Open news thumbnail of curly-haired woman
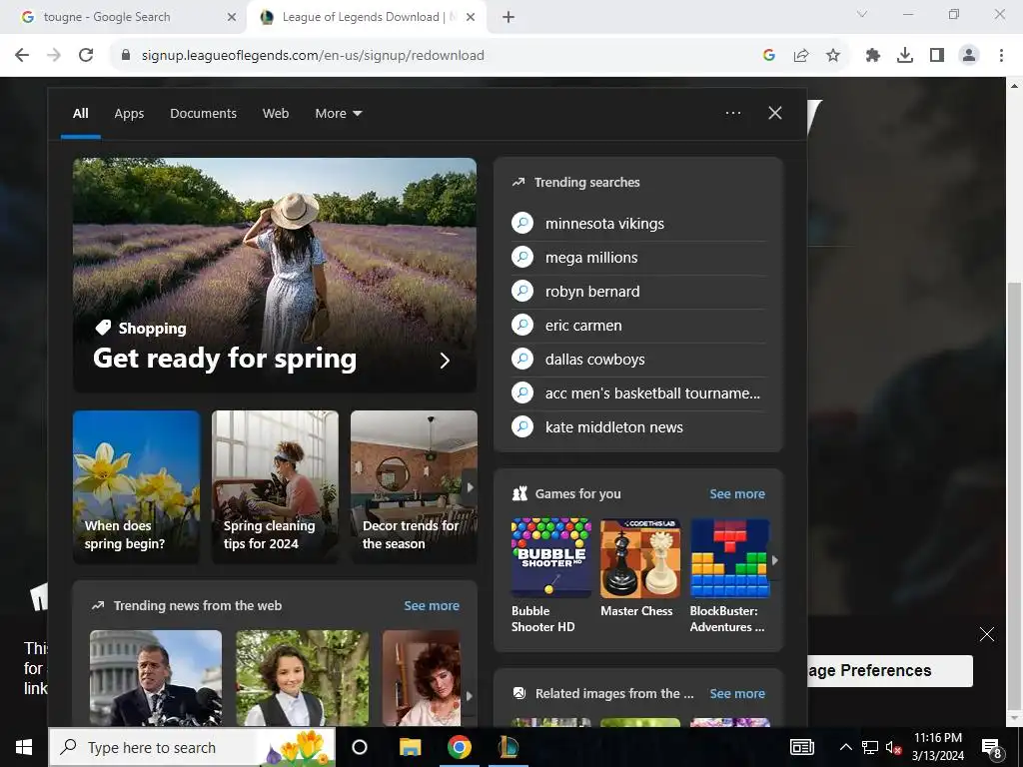The height and width of the screenshot is (767, 1023). tap(422, 678)
